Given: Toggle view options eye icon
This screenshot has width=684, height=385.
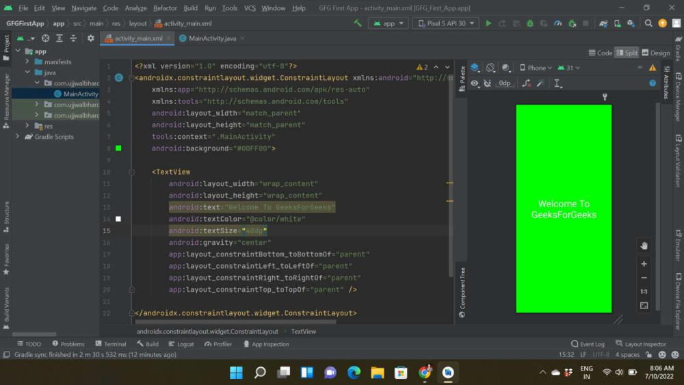Looking at the screenshot, I should (475, 83).
